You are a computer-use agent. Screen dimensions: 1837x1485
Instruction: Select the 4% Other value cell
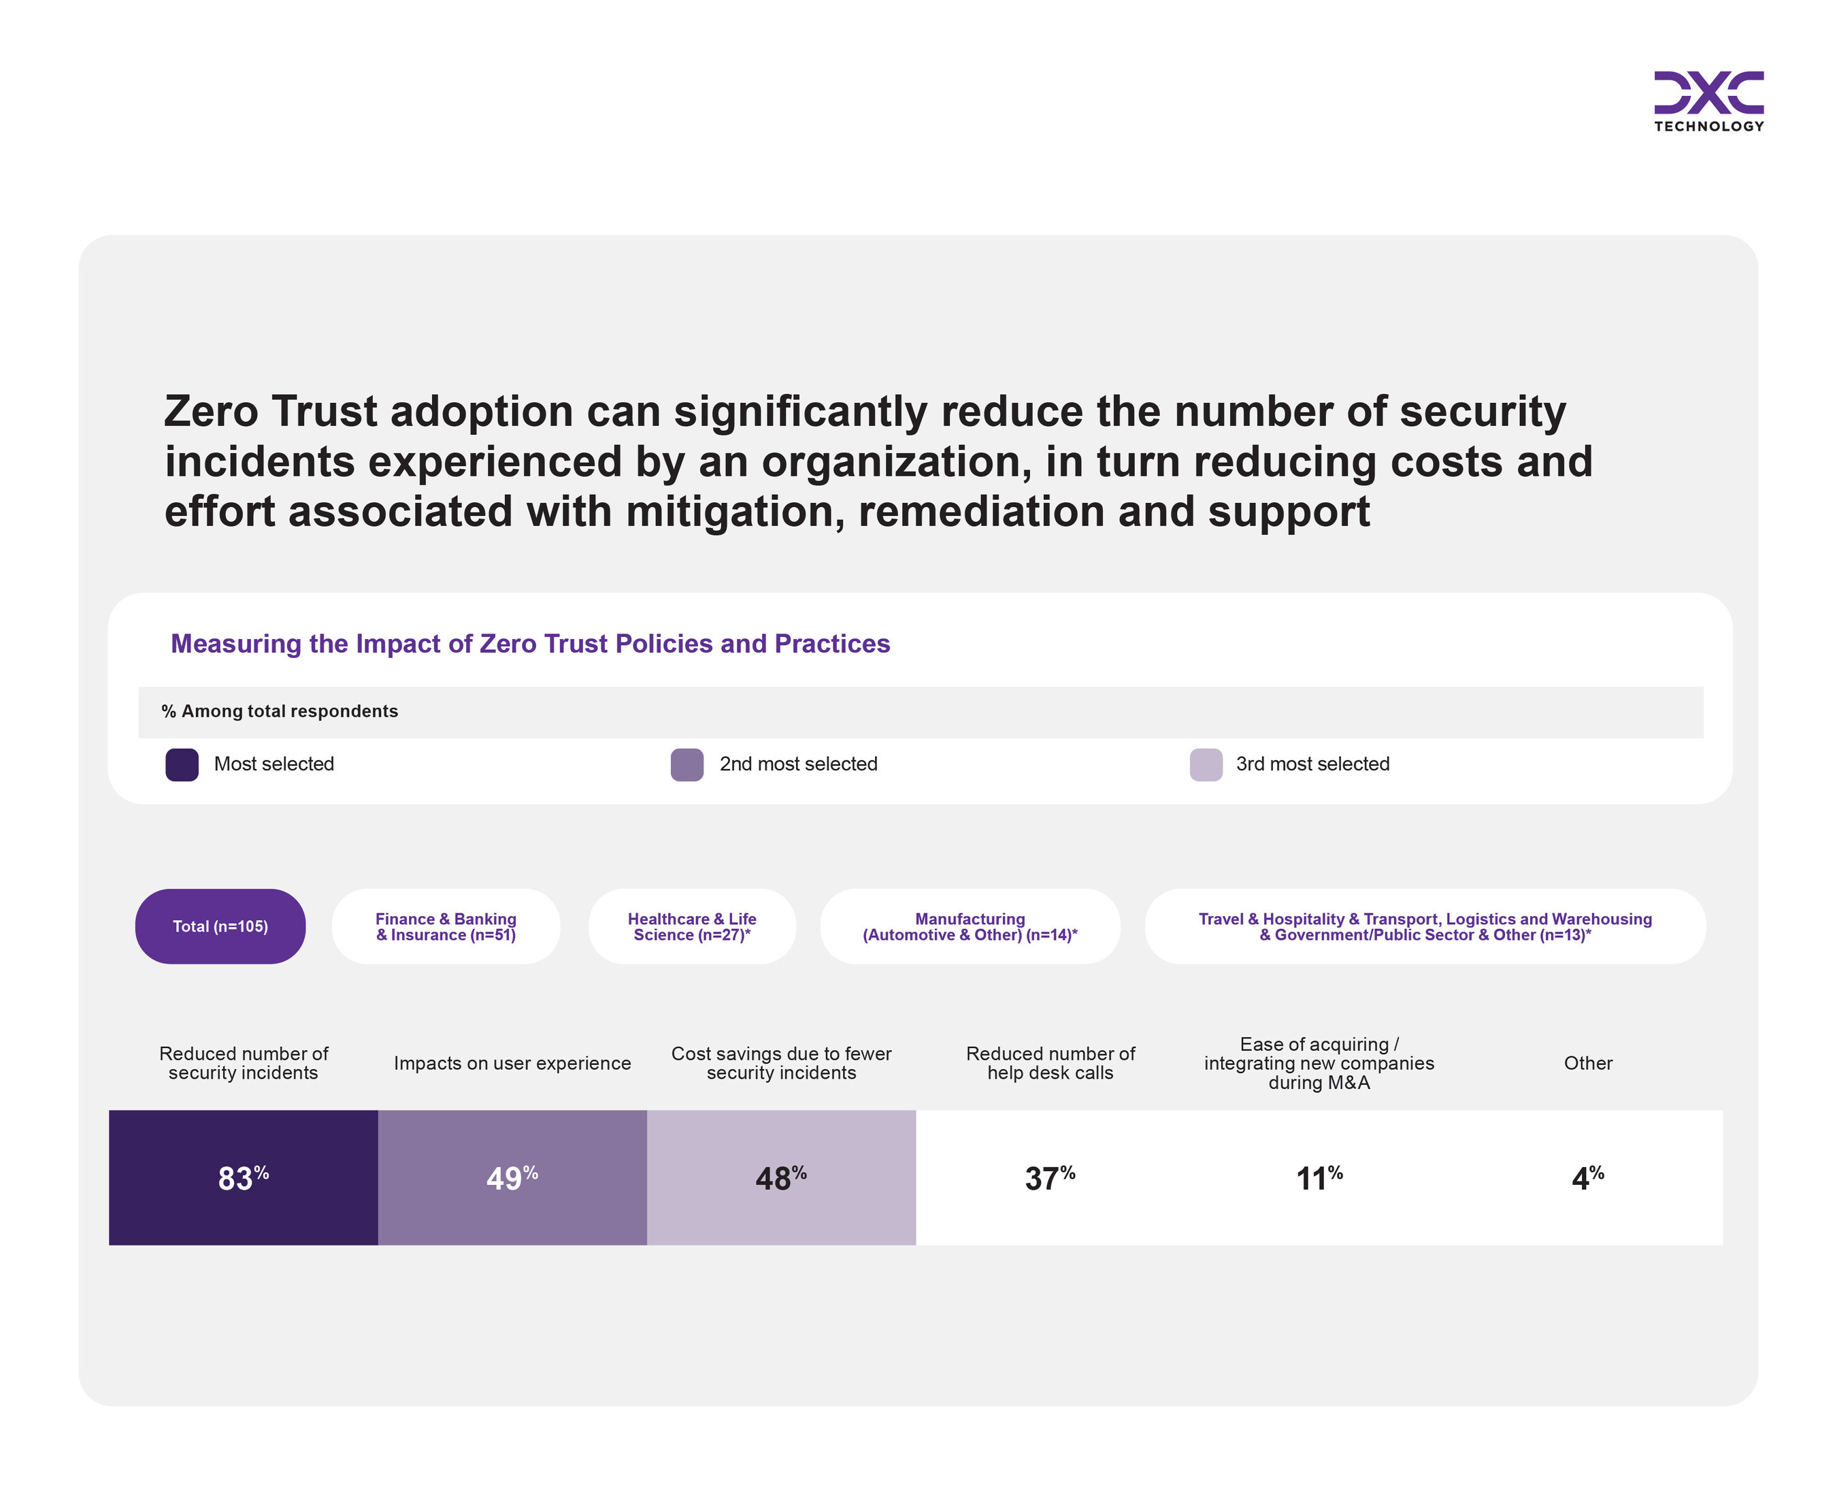(1587, 1178)
